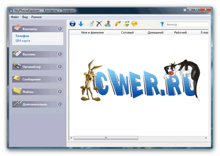
Task: Expand the Файлы section
Action: point(60,91)
